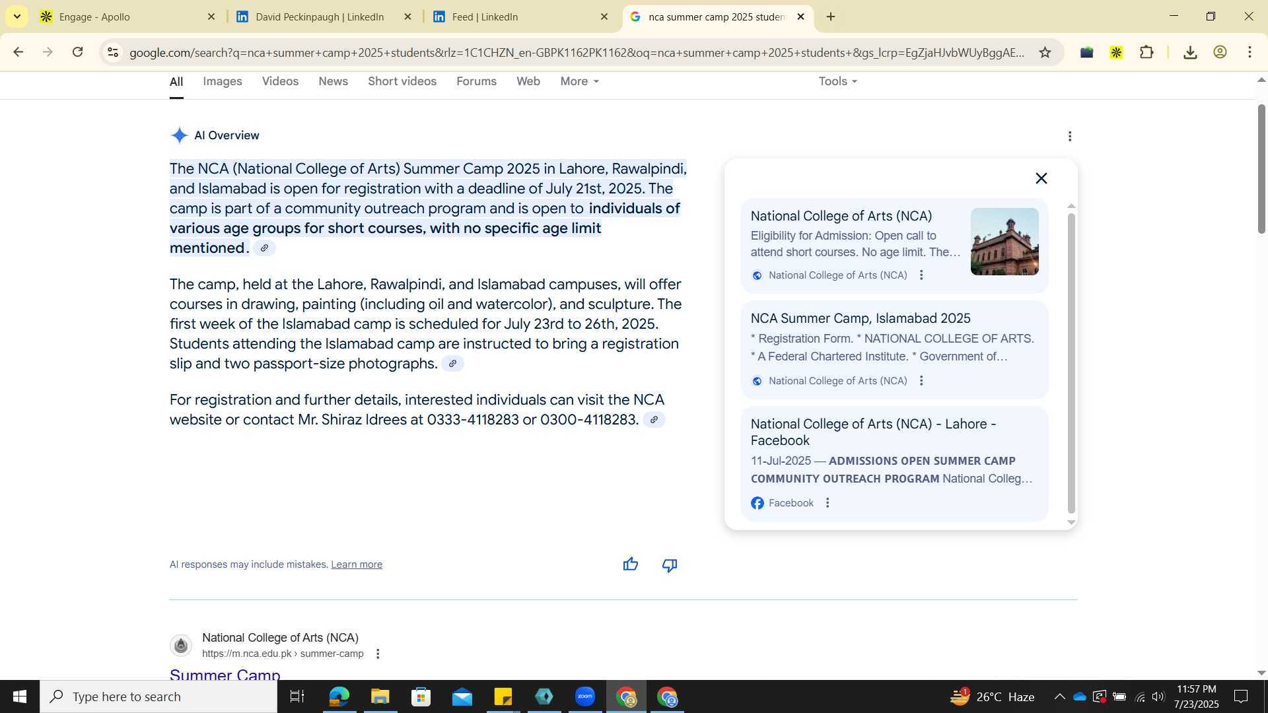View site information icon in address bar
The width and height of the screenshot is (1268, 713).
(x=113, y=52)
